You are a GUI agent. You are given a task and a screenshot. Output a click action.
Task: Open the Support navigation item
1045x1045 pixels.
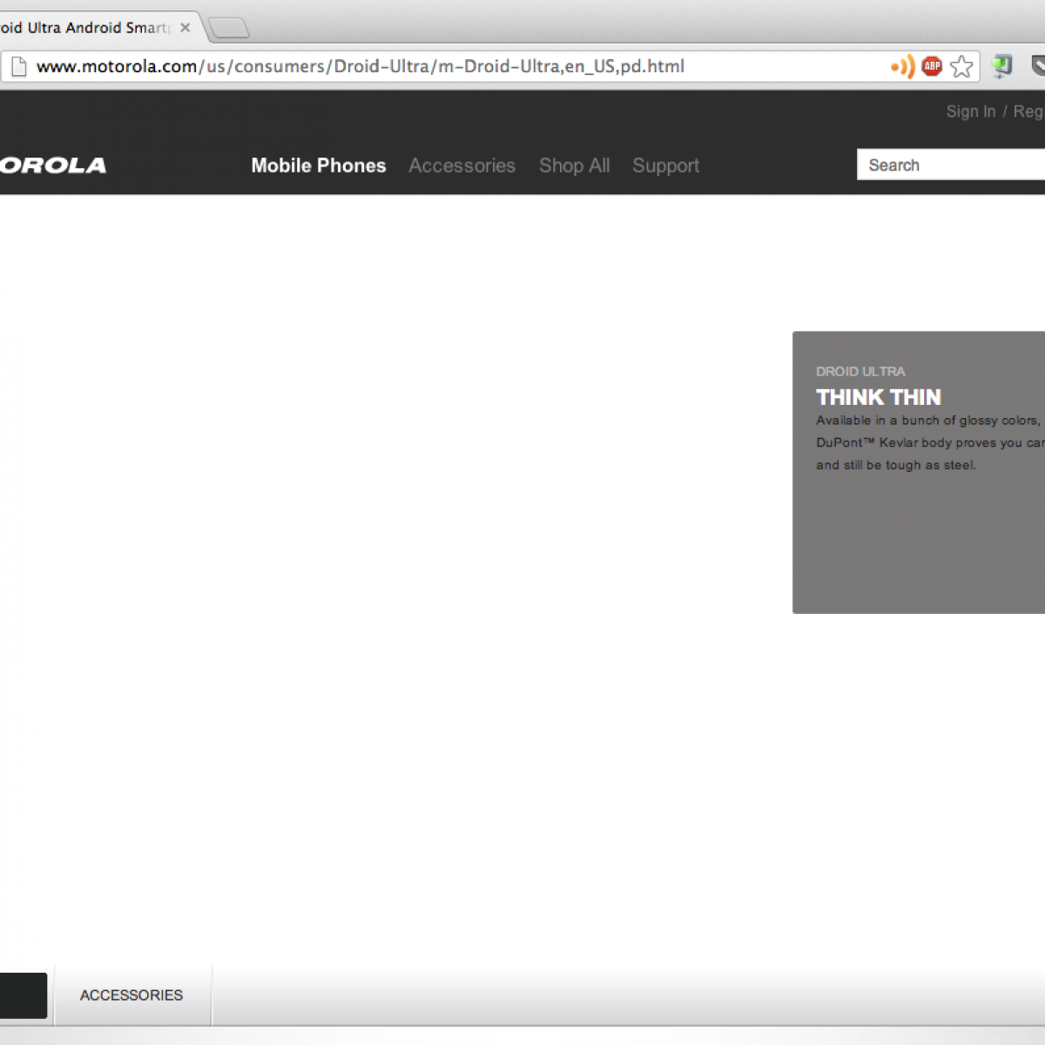(x=666, y=165)
